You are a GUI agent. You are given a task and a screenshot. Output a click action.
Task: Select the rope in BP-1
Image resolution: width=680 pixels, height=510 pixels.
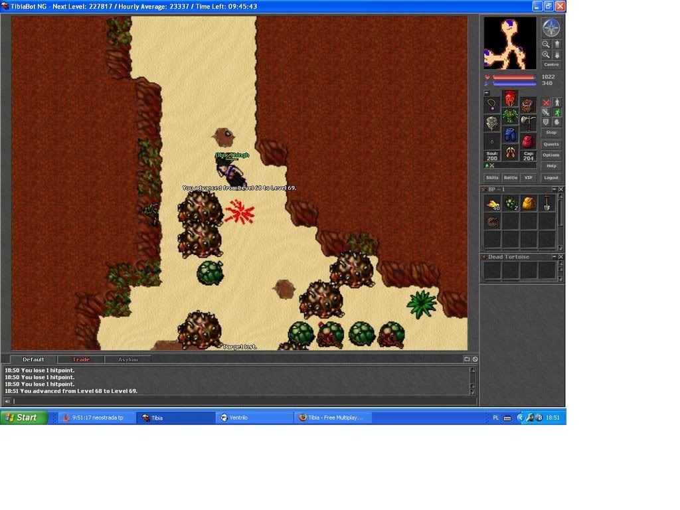492,222
